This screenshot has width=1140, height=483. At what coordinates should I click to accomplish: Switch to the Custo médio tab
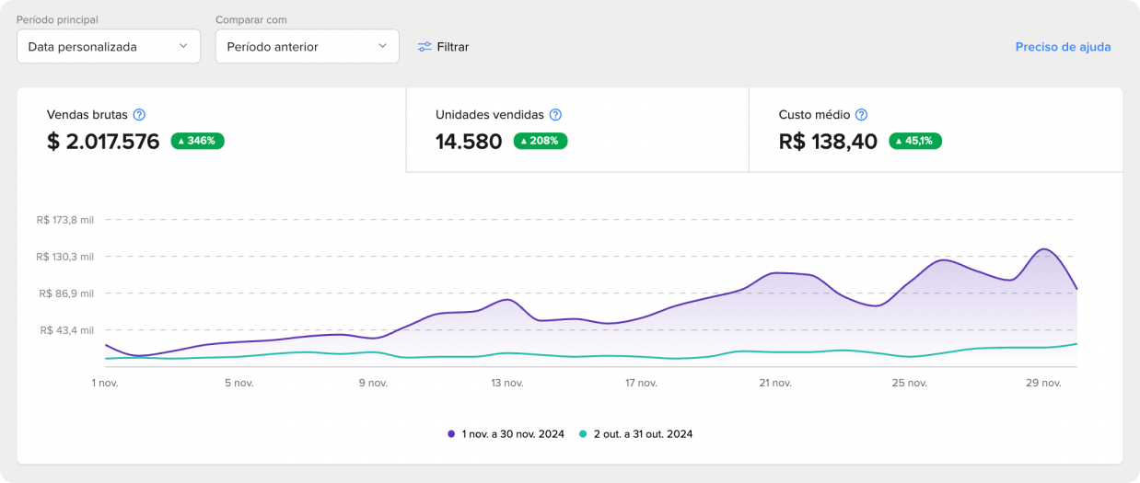tap(935, 130)
